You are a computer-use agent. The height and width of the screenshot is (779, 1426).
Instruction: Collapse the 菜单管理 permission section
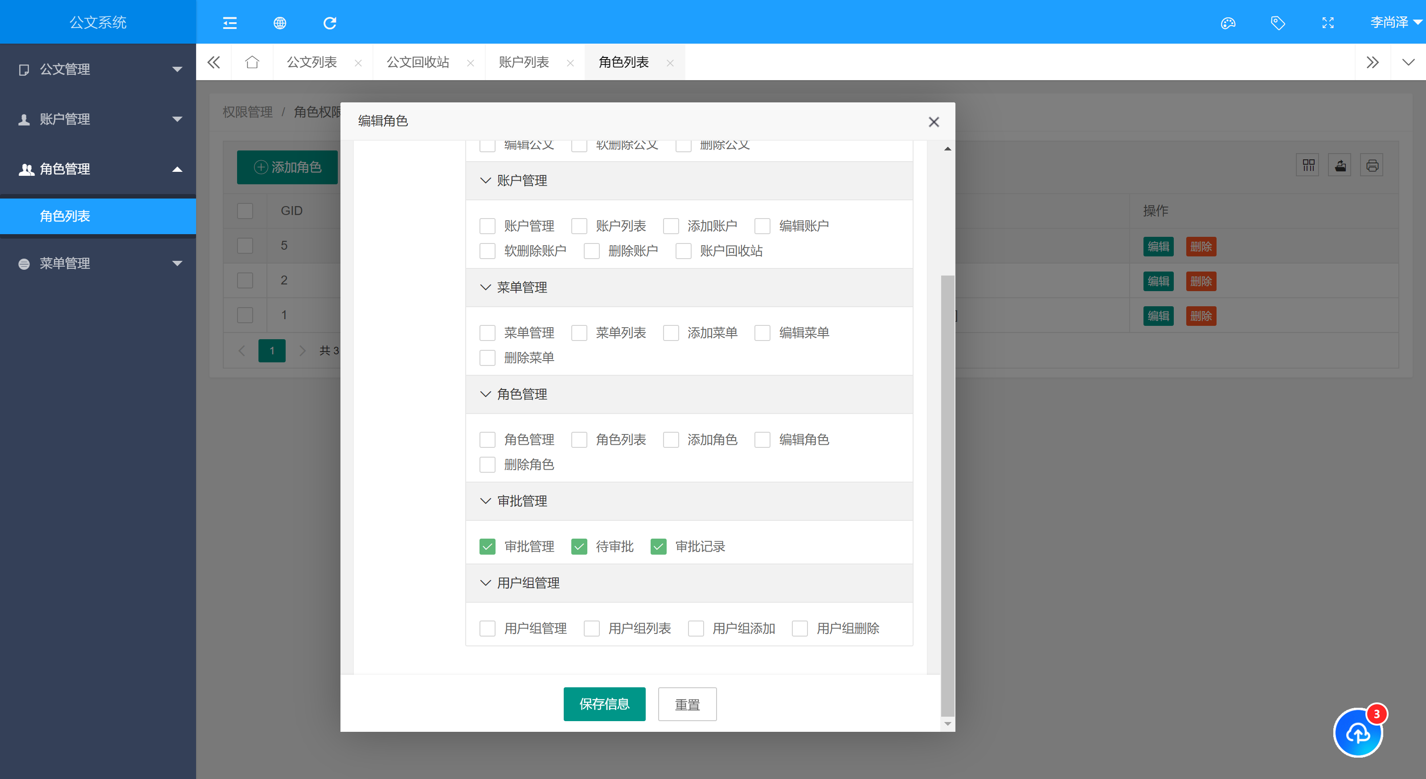point(689,287)
